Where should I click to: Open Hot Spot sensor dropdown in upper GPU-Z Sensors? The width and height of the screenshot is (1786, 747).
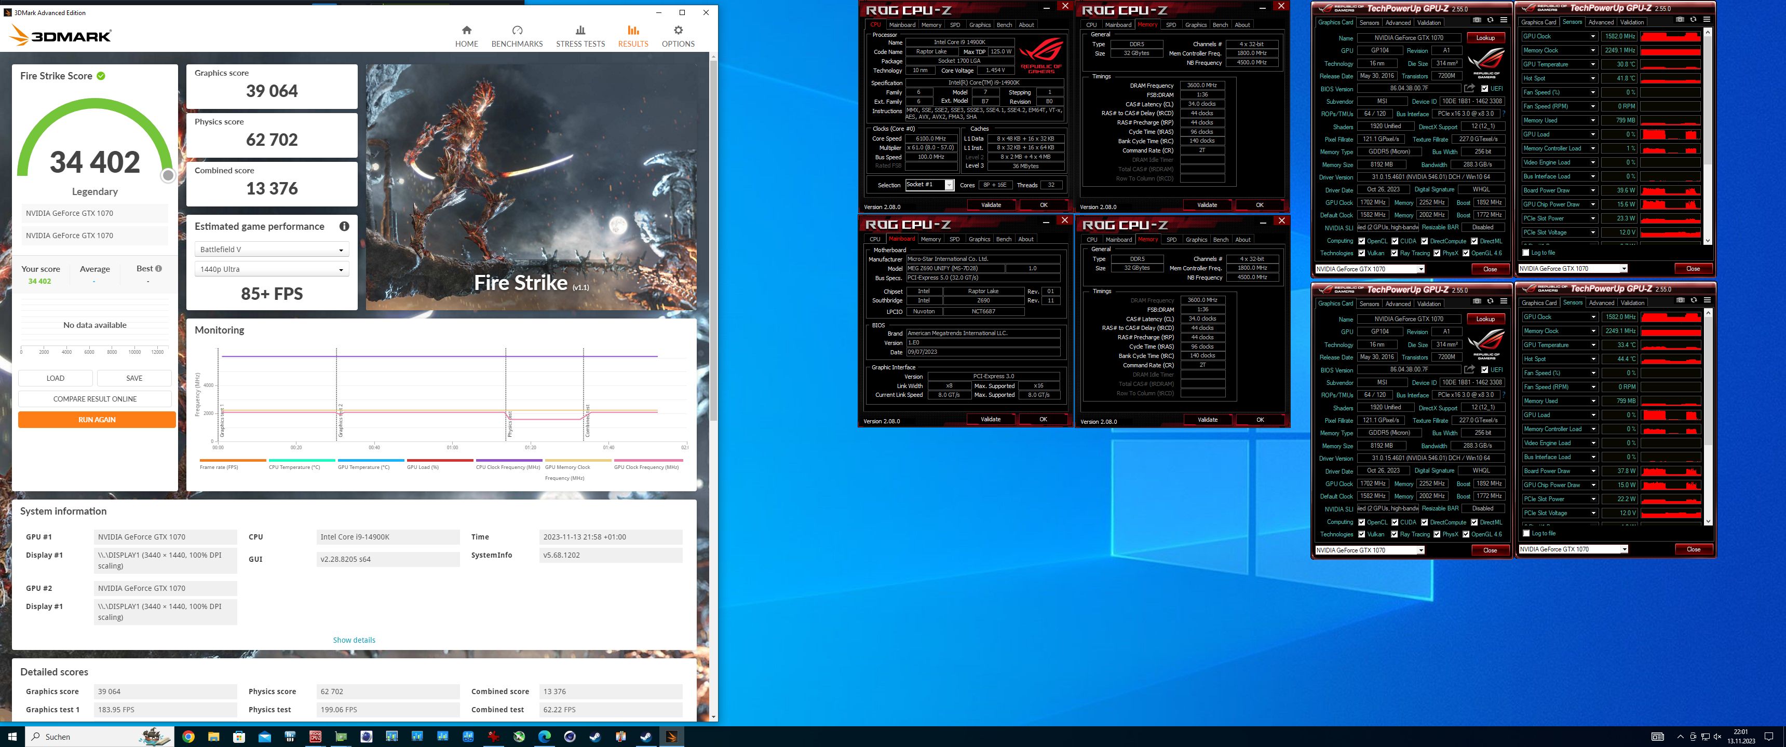coord(1592,78)
